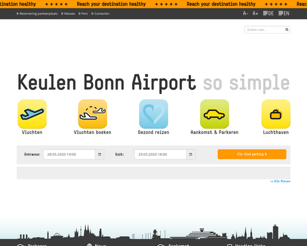This screenshot has height=246, width=307.
Task: Open the Alle Nieuws link
Action: coord(280,181)
